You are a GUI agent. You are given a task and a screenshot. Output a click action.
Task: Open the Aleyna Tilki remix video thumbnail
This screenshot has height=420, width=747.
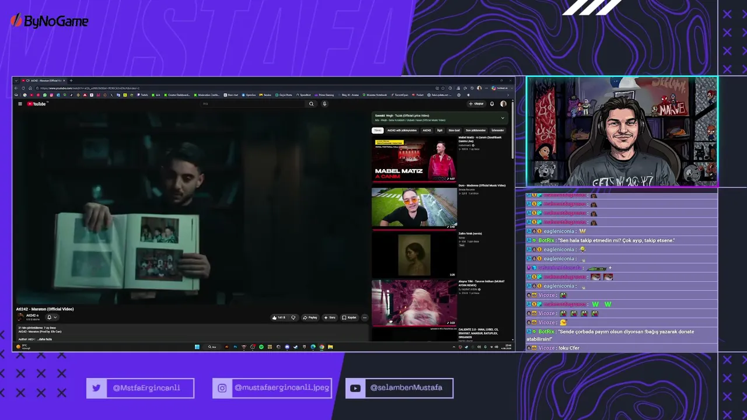(414, 303)
